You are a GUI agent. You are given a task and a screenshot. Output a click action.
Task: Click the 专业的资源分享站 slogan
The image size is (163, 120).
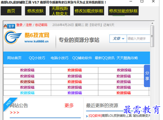79,40
